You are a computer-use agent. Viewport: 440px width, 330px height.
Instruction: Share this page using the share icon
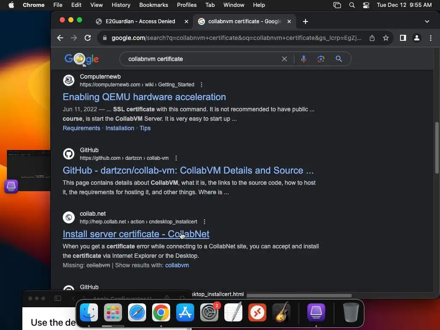372,38
